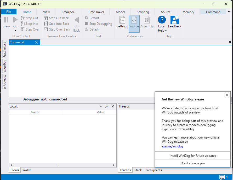This screenshot has width=233, height=180.
Task: Switch to the Watch tab
Action: pos(27,170)
